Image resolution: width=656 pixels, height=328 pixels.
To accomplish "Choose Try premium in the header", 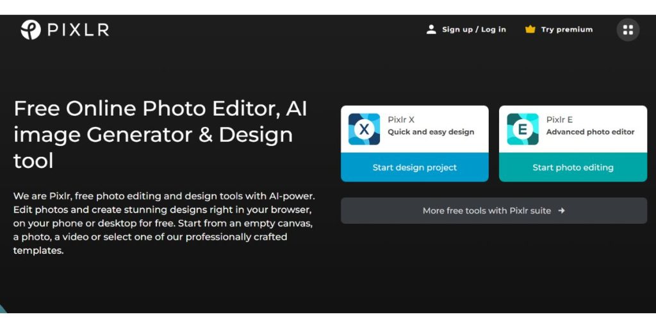I will coord(567,29).
